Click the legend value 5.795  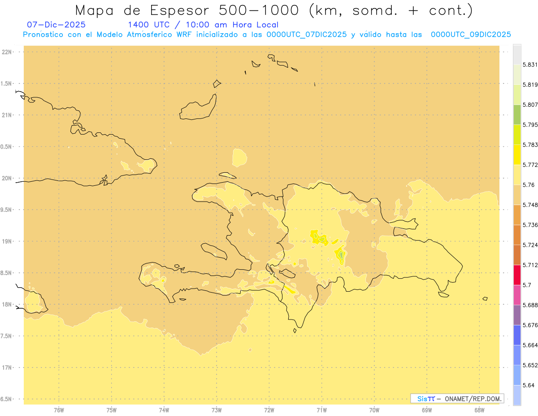530,125
